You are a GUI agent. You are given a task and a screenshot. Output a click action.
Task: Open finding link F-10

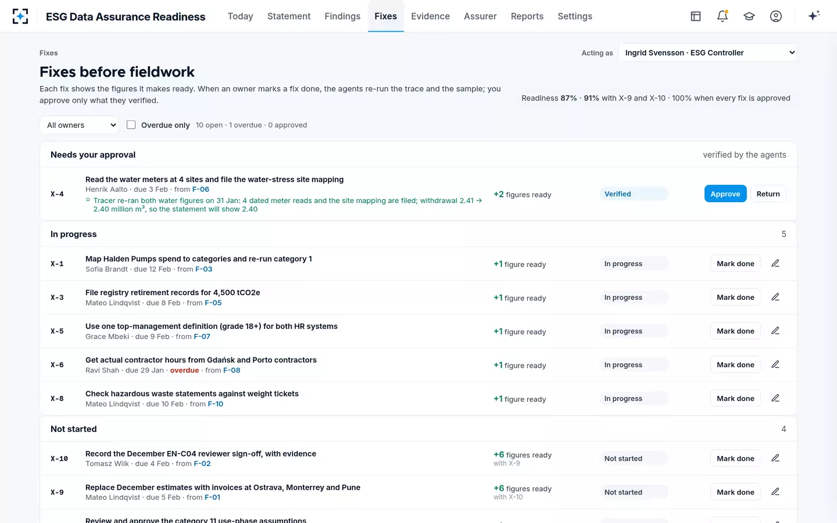tap(216, 404)
